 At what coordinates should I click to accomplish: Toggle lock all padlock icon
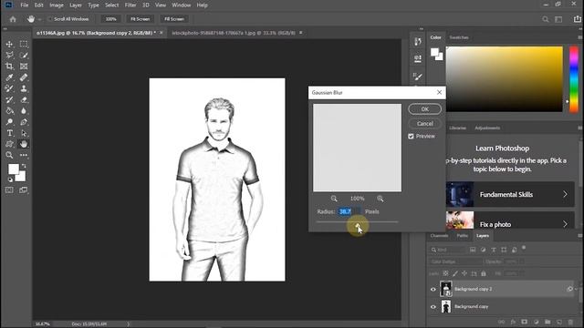click(x=484, y=273)
